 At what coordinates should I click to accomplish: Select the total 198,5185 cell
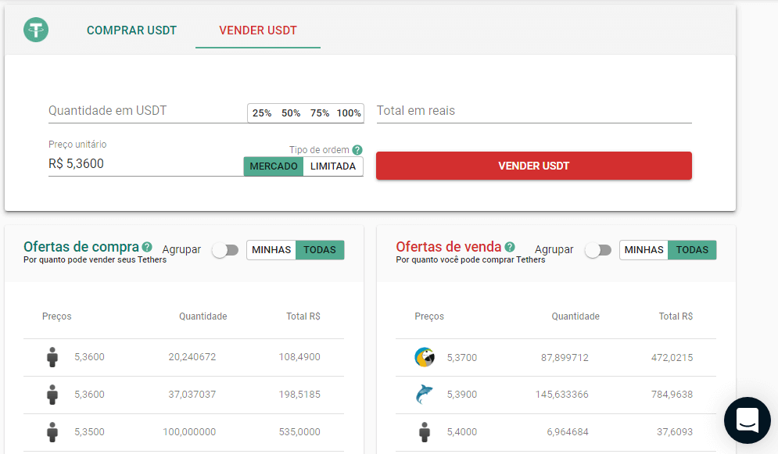[x=299, y=395]
